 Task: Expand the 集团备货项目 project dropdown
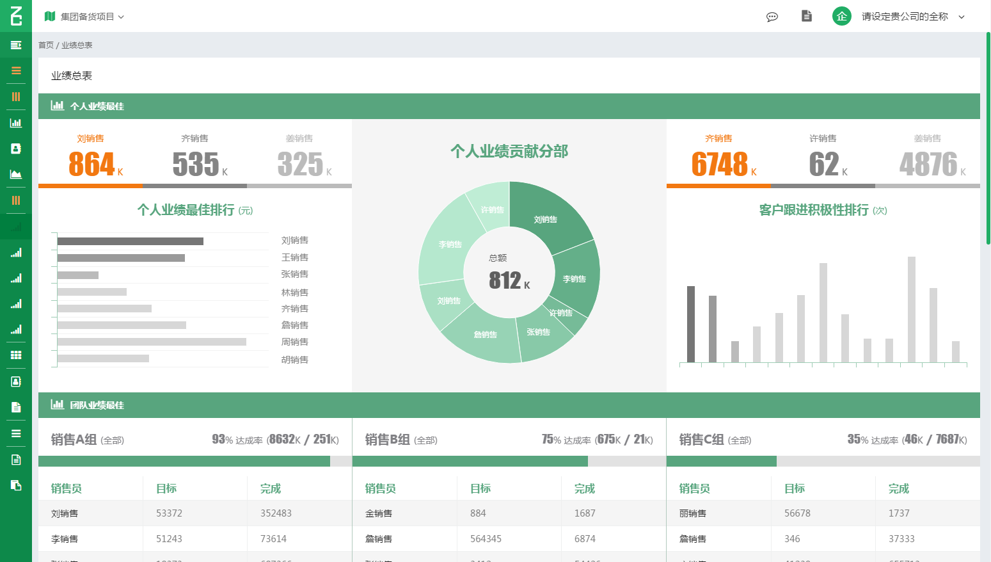click(x=84, y=17)
